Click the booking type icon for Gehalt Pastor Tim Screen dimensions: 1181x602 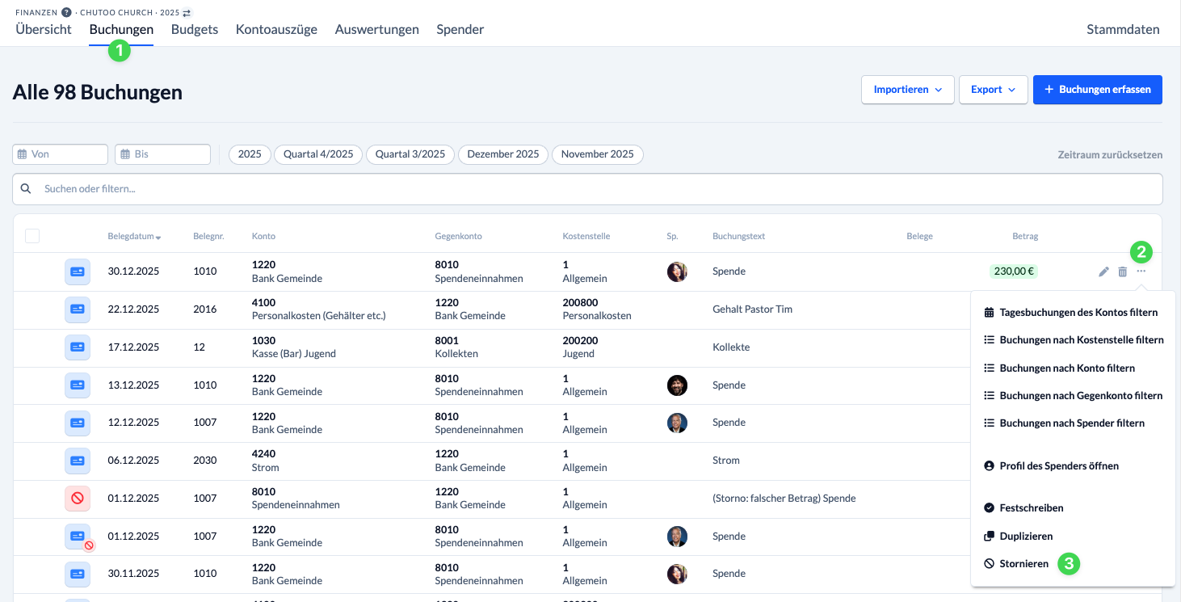coord(78,309)
